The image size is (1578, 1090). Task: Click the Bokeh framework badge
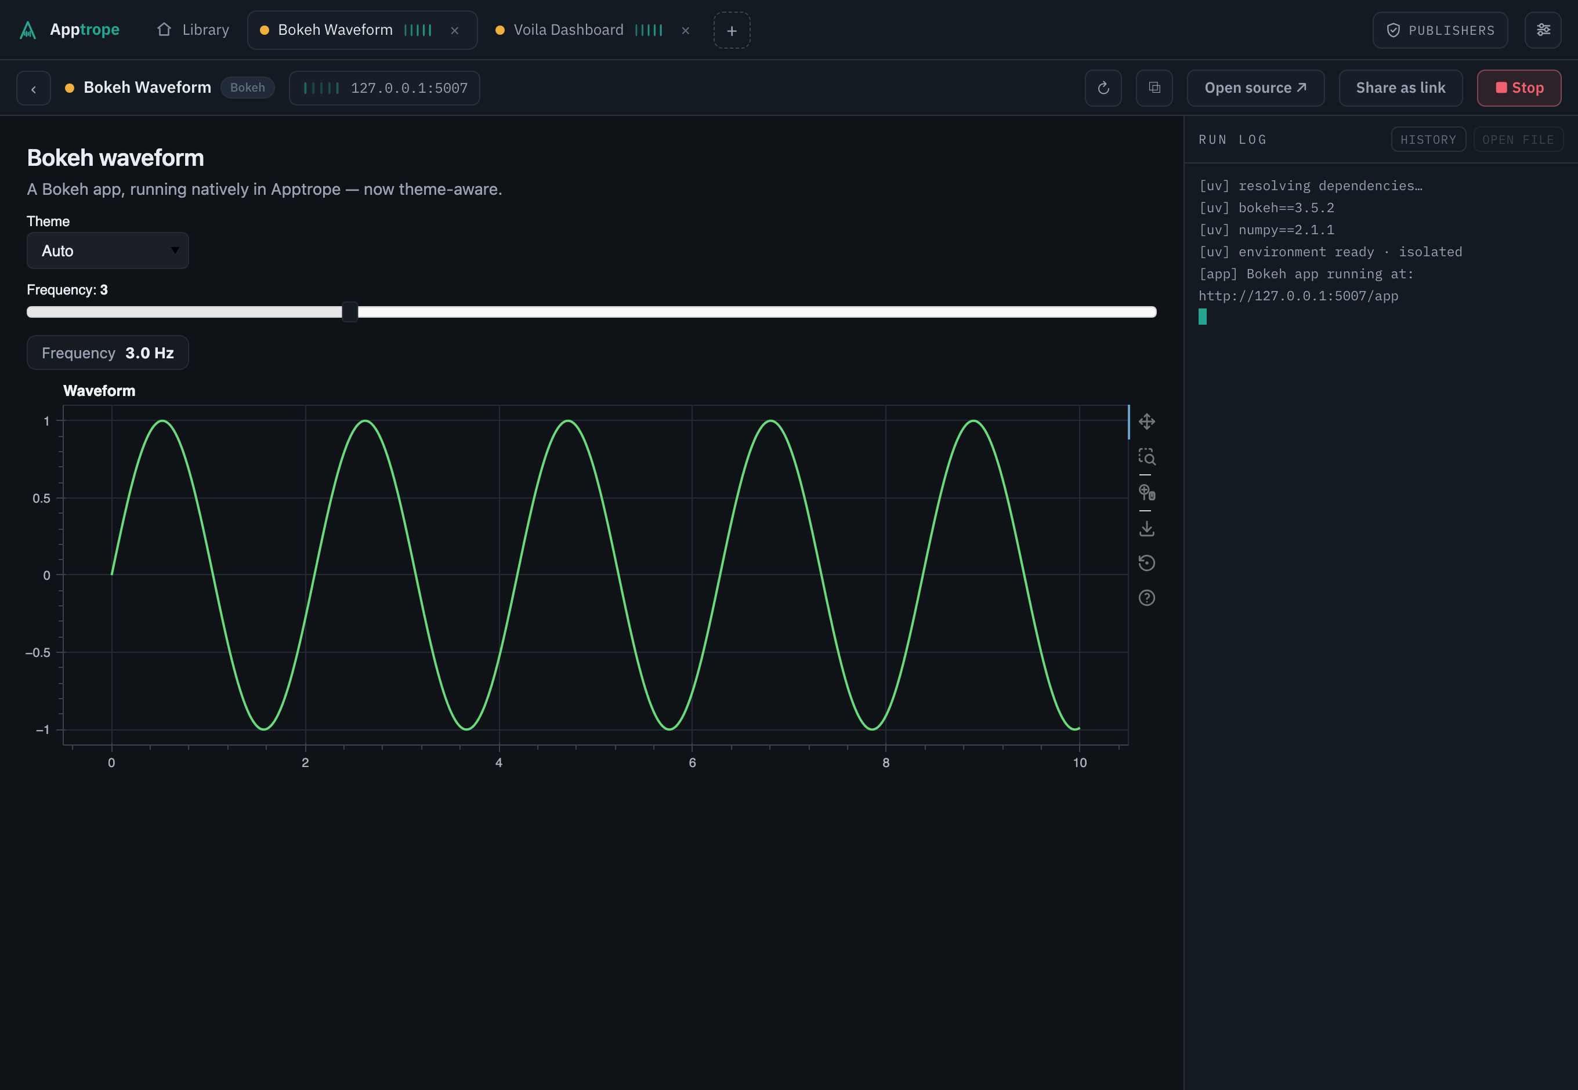(x=247, y=88)
